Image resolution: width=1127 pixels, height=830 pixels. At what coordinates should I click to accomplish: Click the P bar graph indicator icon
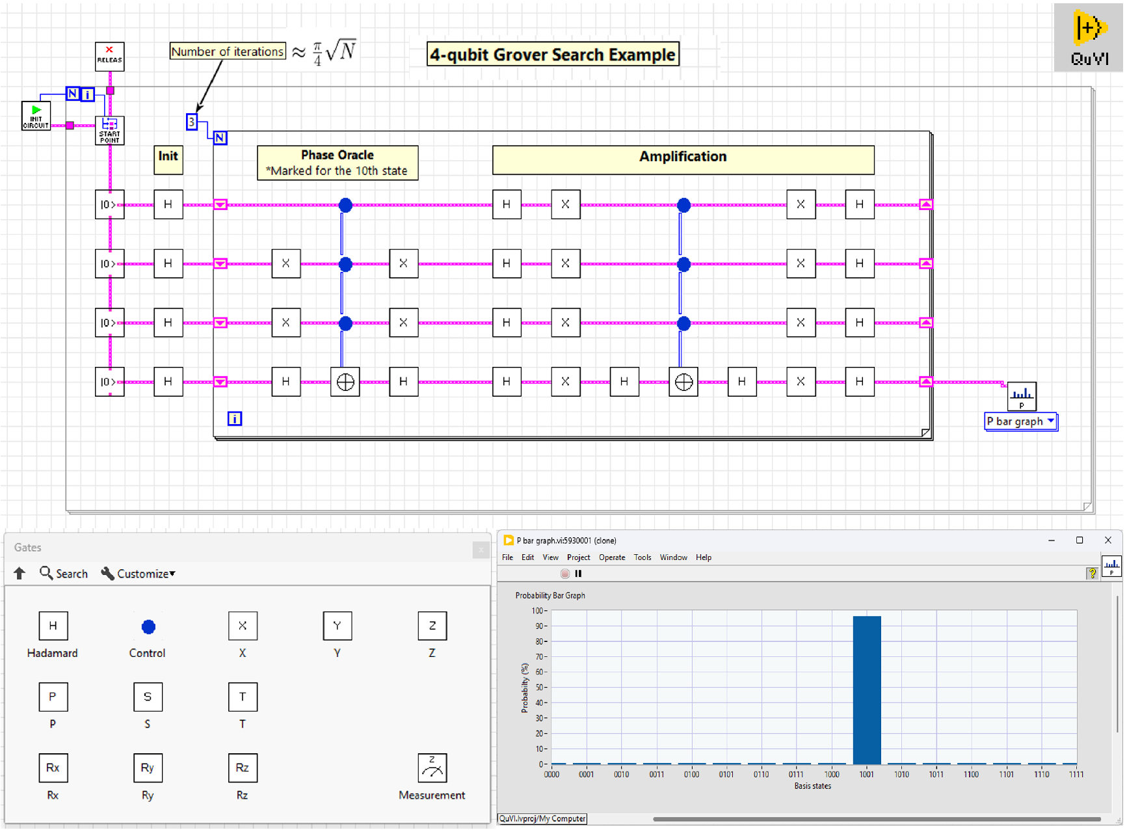tap(1022, 396)
